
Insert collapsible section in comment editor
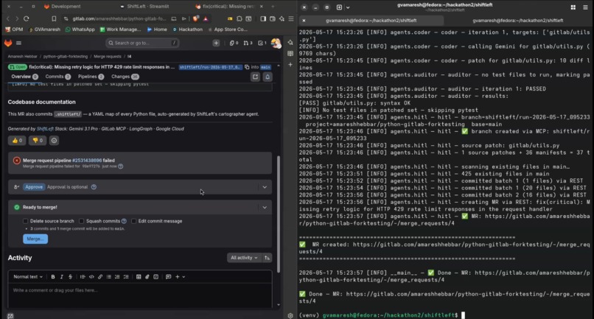pyautogui.click(x=156, y=277)
